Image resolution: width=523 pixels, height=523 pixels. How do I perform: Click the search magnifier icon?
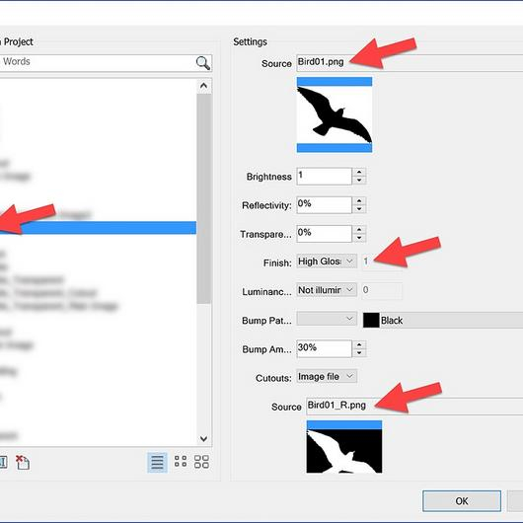tap(203, 63)
